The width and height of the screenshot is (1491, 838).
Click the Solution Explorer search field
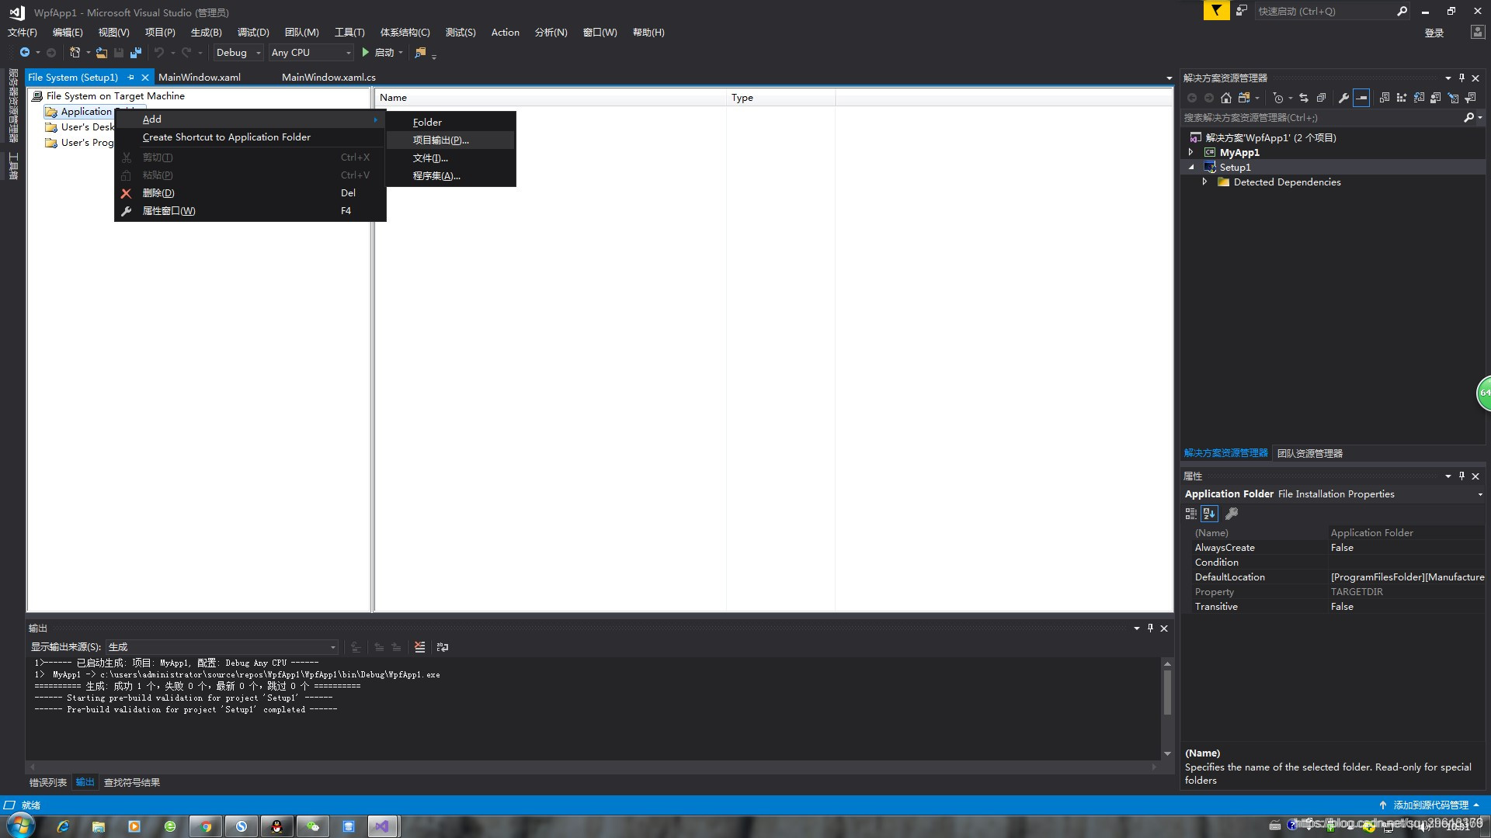[x=1320, y=118]
